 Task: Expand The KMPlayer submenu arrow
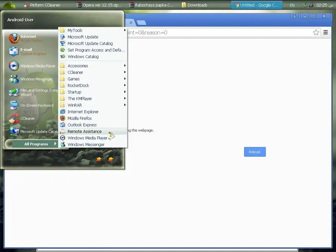coord(125,98)
